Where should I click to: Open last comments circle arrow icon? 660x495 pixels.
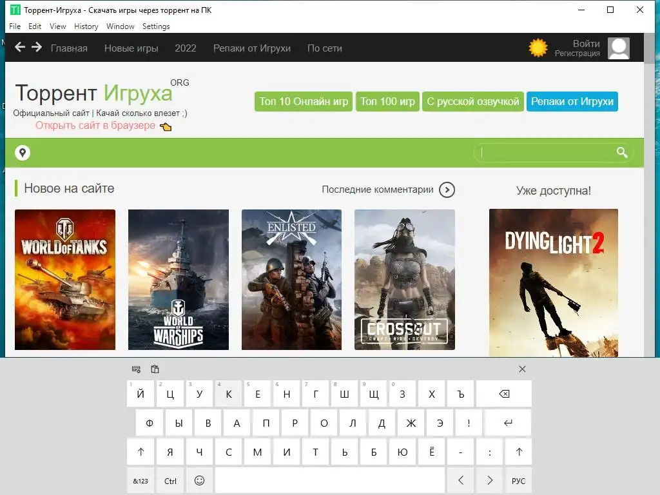pyautogui.click(x=447, y=190)
